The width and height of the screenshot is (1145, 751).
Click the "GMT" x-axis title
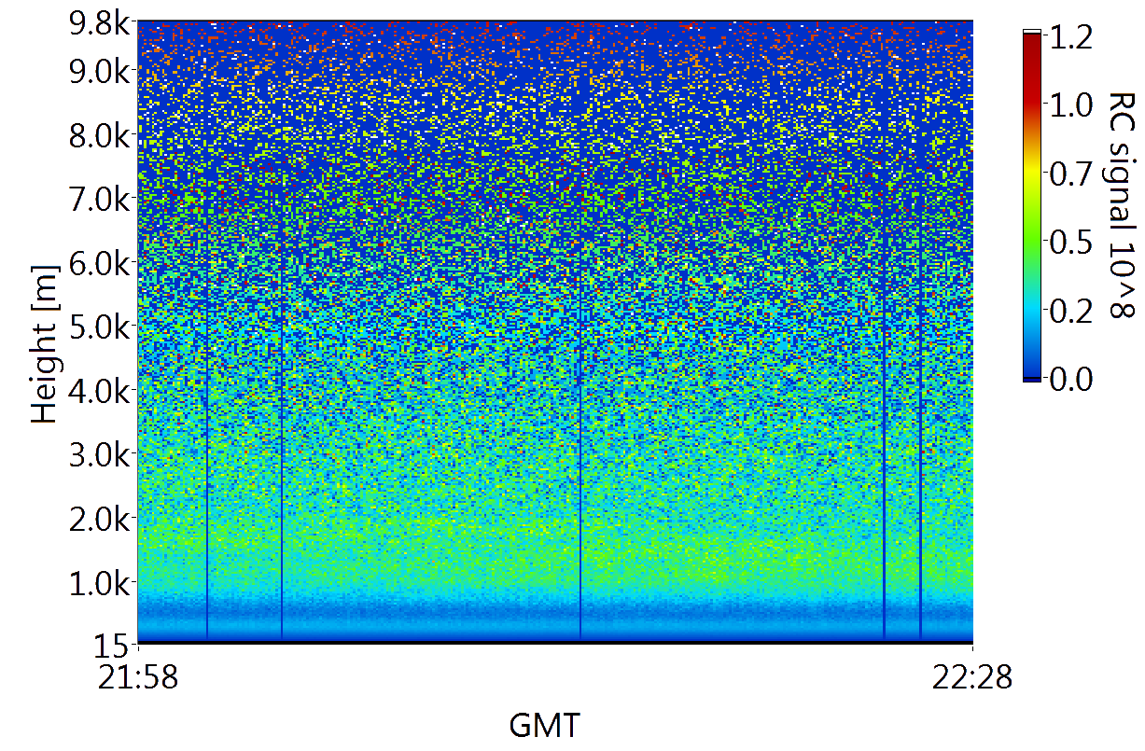tap(544, 724)
